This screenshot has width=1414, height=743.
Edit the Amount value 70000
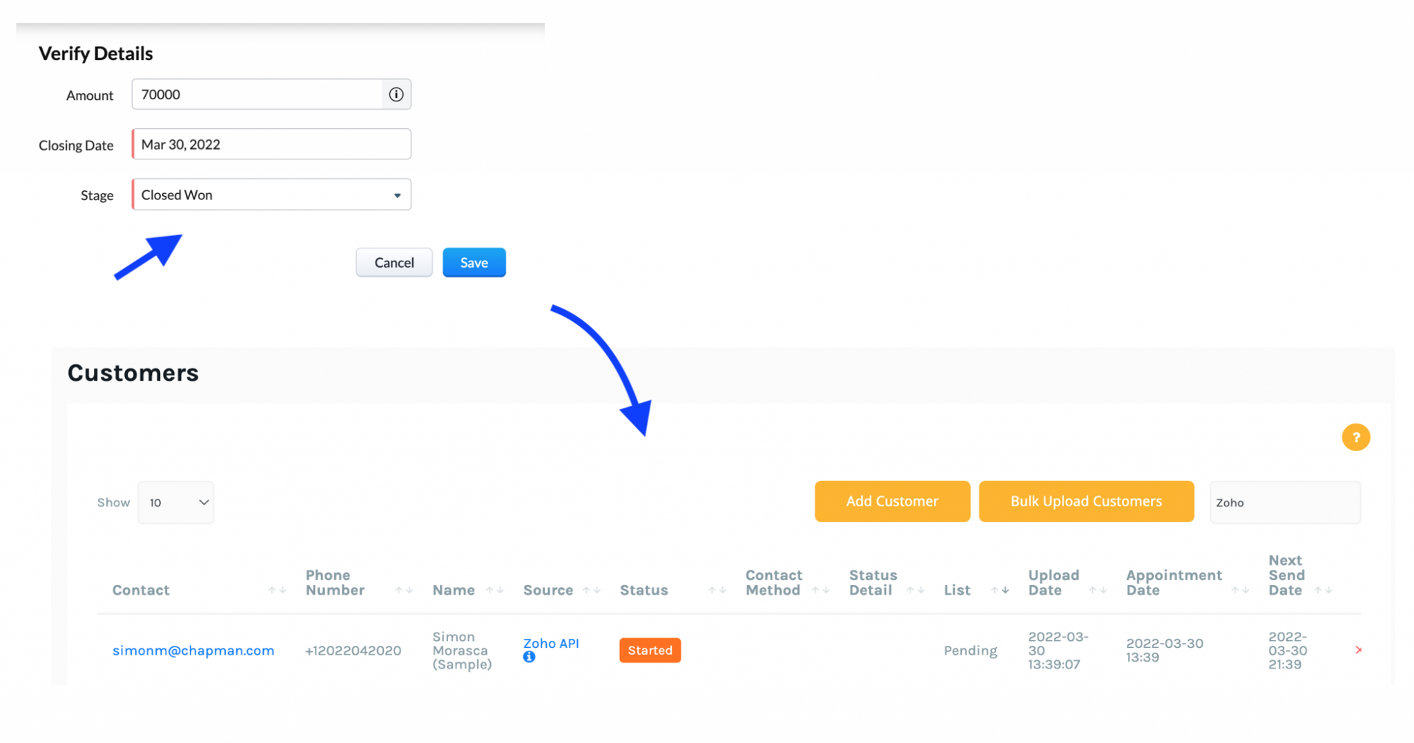[x=258, y=95]
